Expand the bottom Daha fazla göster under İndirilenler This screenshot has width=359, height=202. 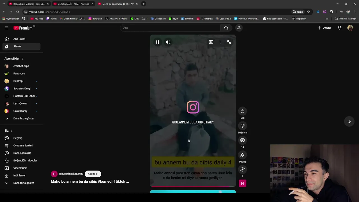pyautogui.click(x=21, y=183)
